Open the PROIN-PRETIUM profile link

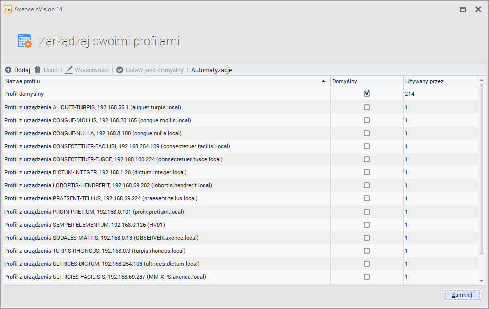[93, 212]
